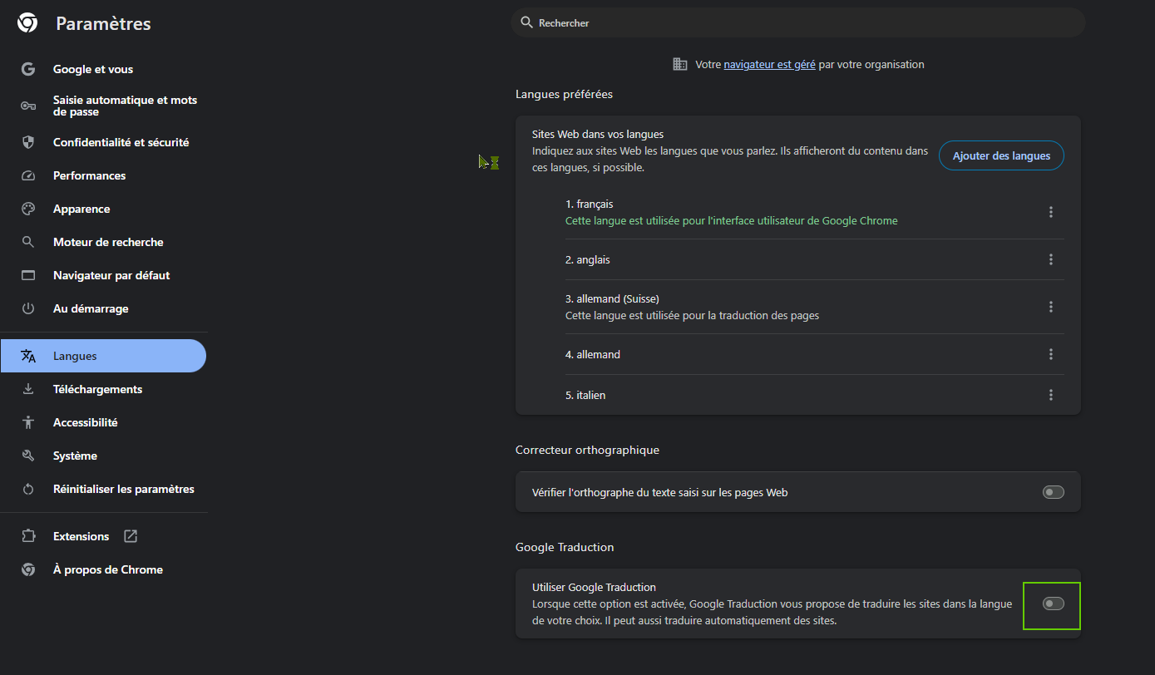Open the three-dot menu for anglais

click(1051, 259)
